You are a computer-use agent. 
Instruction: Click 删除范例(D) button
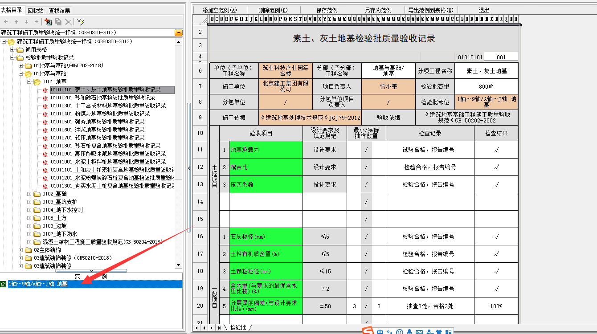pos(273,10)
